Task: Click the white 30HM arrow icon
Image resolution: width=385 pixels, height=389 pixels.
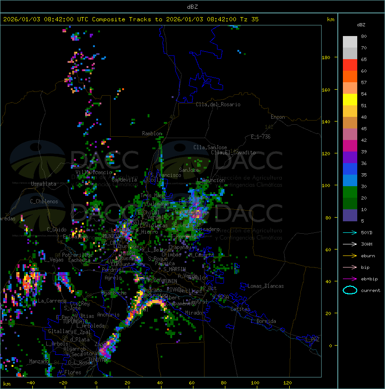Action: [350, 244]
